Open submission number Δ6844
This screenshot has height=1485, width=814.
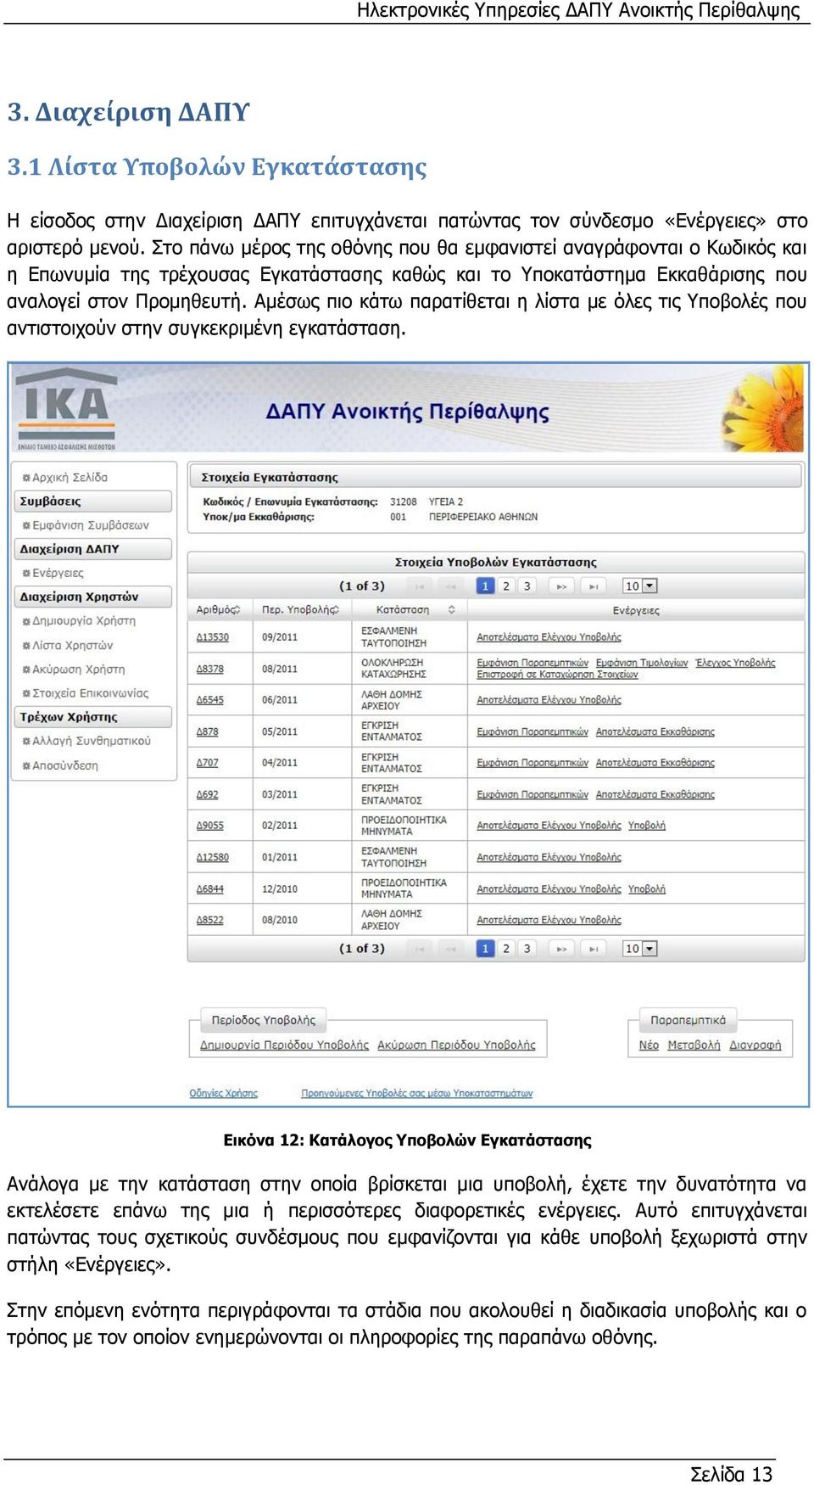click(210, 889)
